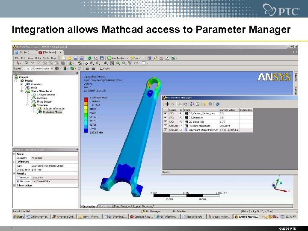Click the first blue Save disk icon
Image resolution: width=308 pixels, height=231 pixels.
point(75,58)
